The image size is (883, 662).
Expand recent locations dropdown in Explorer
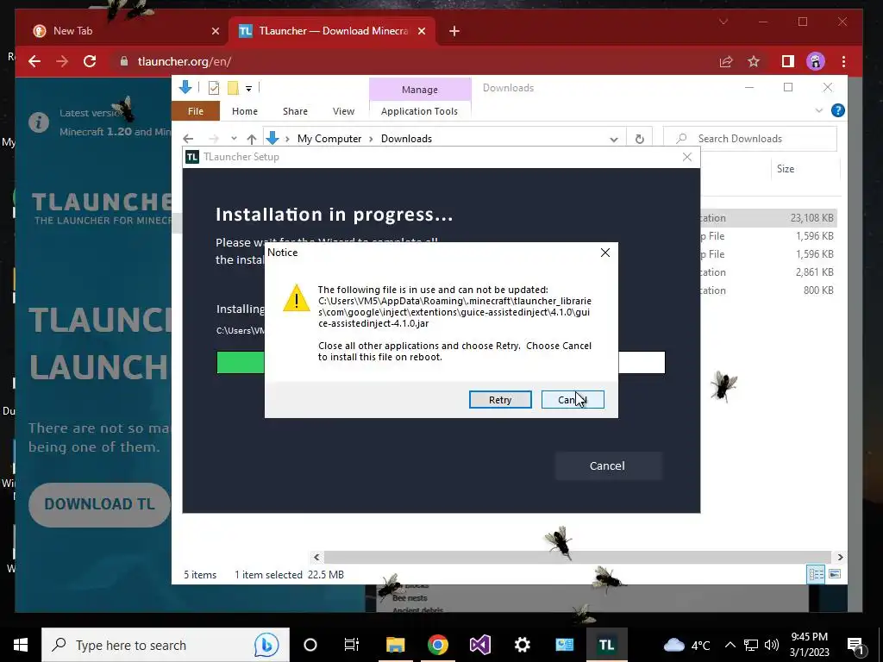[x=234, y=139]
